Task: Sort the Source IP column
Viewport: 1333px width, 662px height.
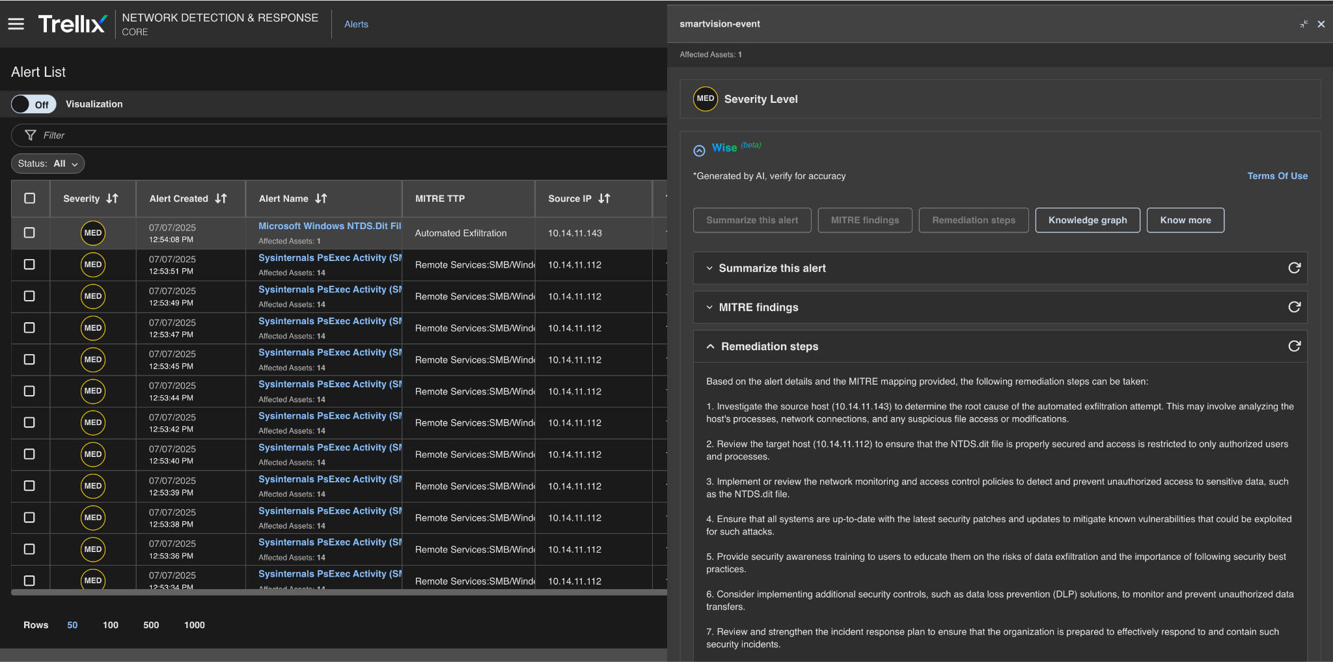Action: 604,199
